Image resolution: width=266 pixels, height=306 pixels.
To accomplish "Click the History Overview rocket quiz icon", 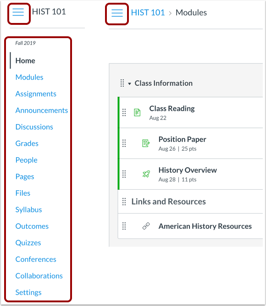I will [146, 174].
